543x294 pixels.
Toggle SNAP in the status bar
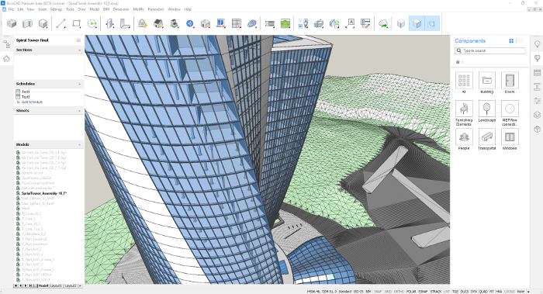(378, 292)
